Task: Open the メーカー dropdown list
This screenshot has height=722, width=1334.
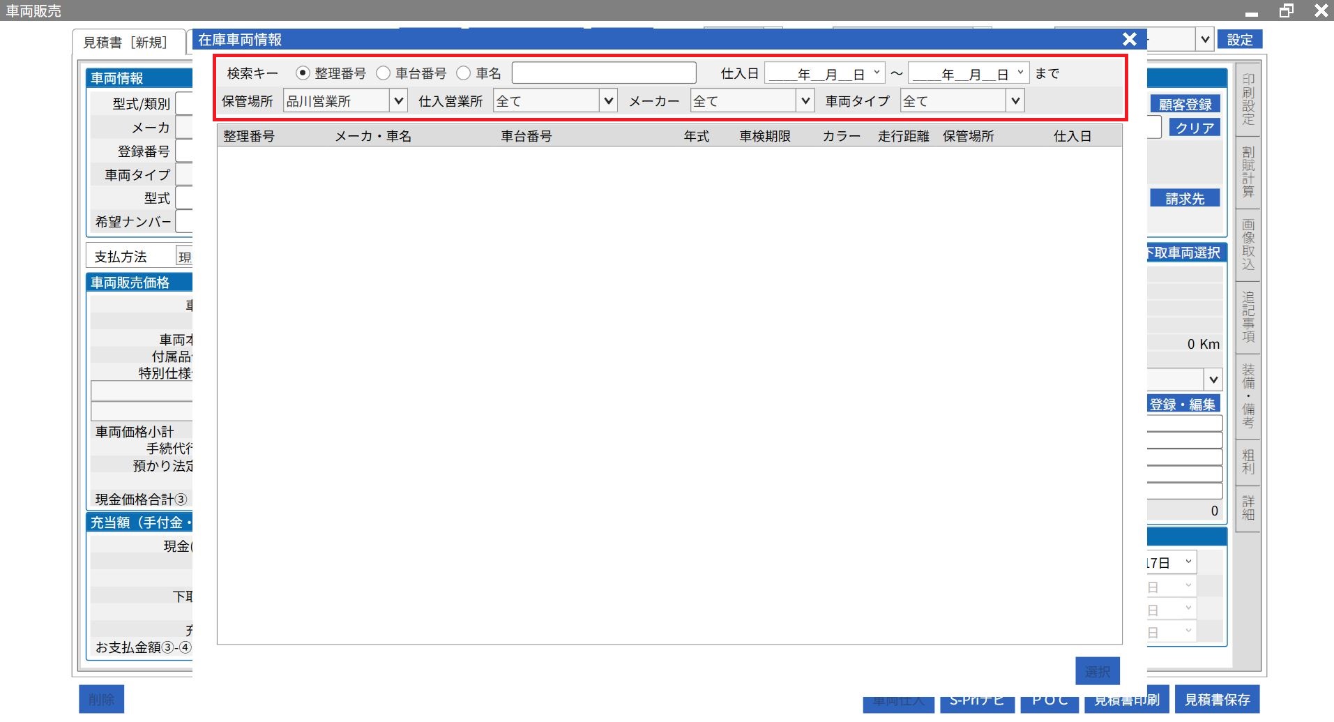Action: [x=805, y=101]
